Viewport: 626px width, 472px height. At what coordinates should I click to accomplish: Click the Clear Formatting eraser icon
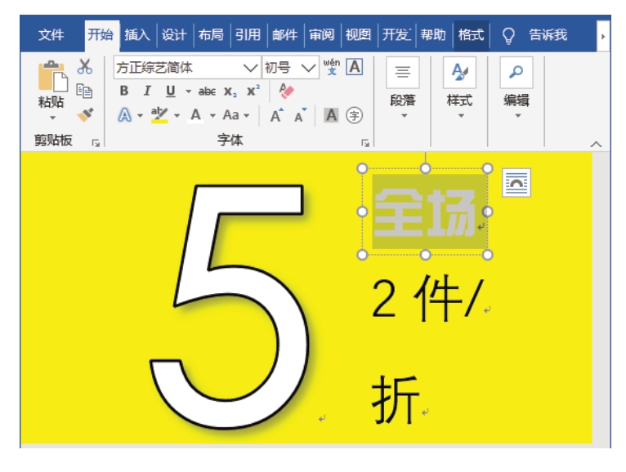(286, 91)
